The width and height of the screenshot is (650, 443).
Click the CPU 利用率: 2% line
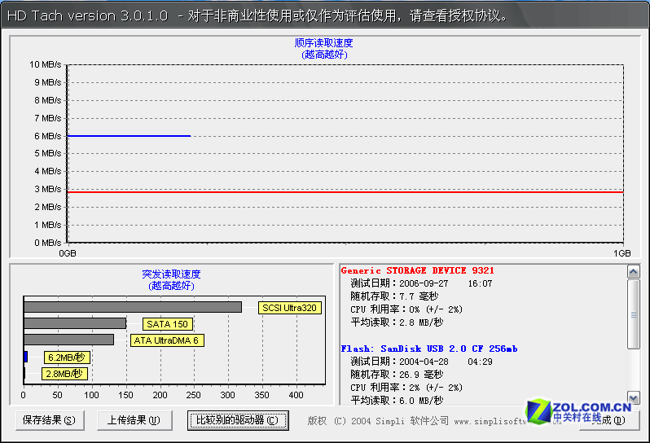pos(406,388)
